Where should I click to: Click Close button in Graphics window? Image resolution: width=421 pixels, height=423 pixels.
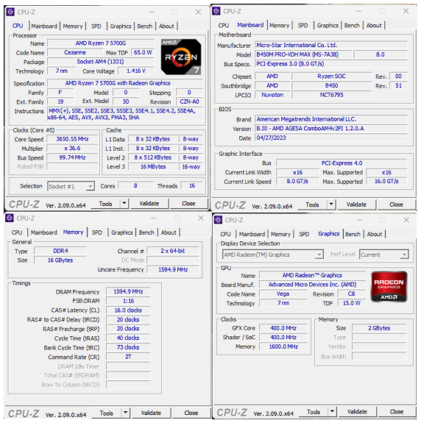coord(397,412)
